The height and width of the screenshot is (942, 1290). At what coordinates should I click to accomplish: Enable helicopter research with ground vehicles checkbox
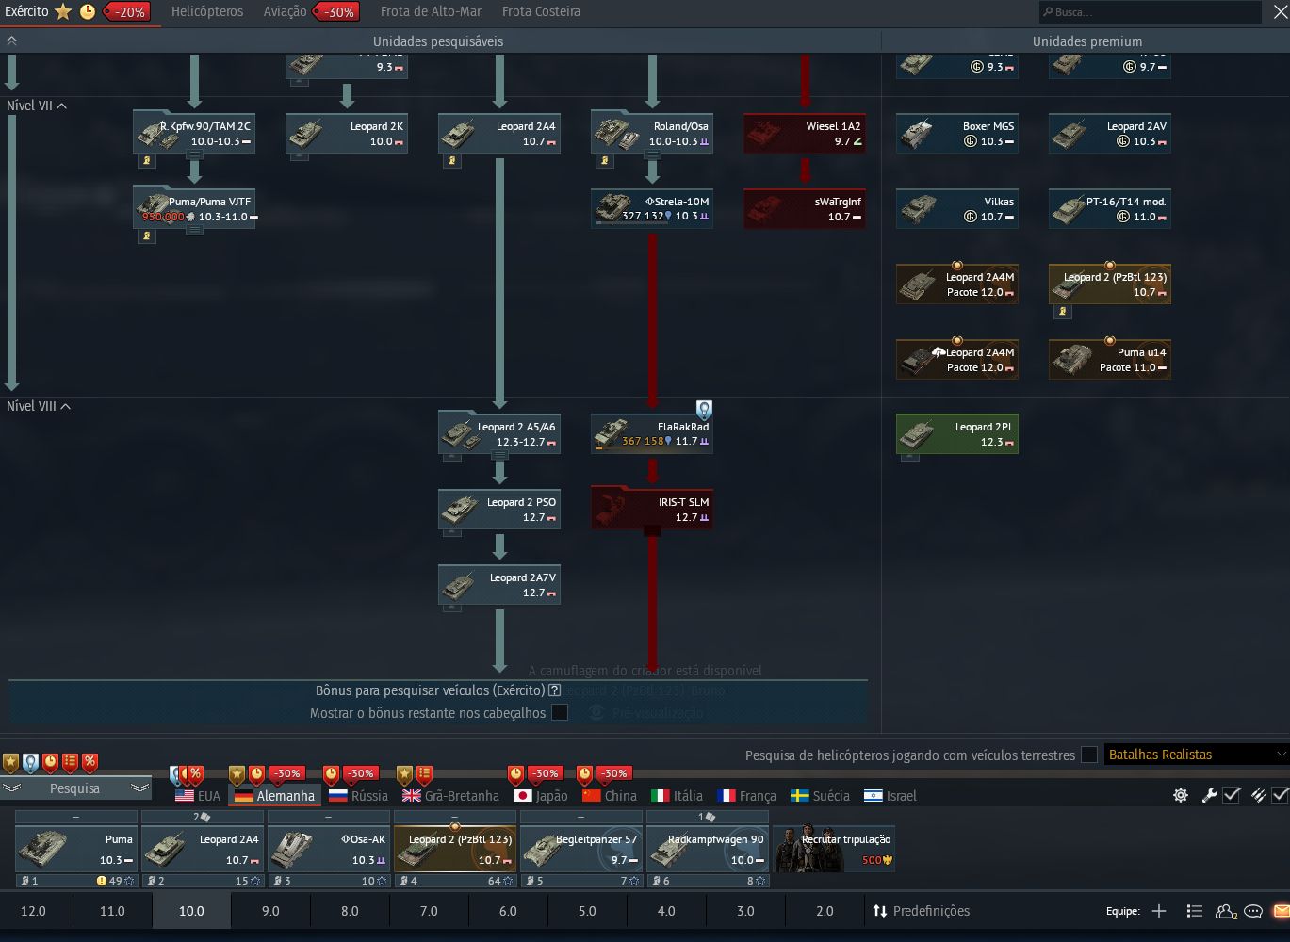pos(1089,755)
